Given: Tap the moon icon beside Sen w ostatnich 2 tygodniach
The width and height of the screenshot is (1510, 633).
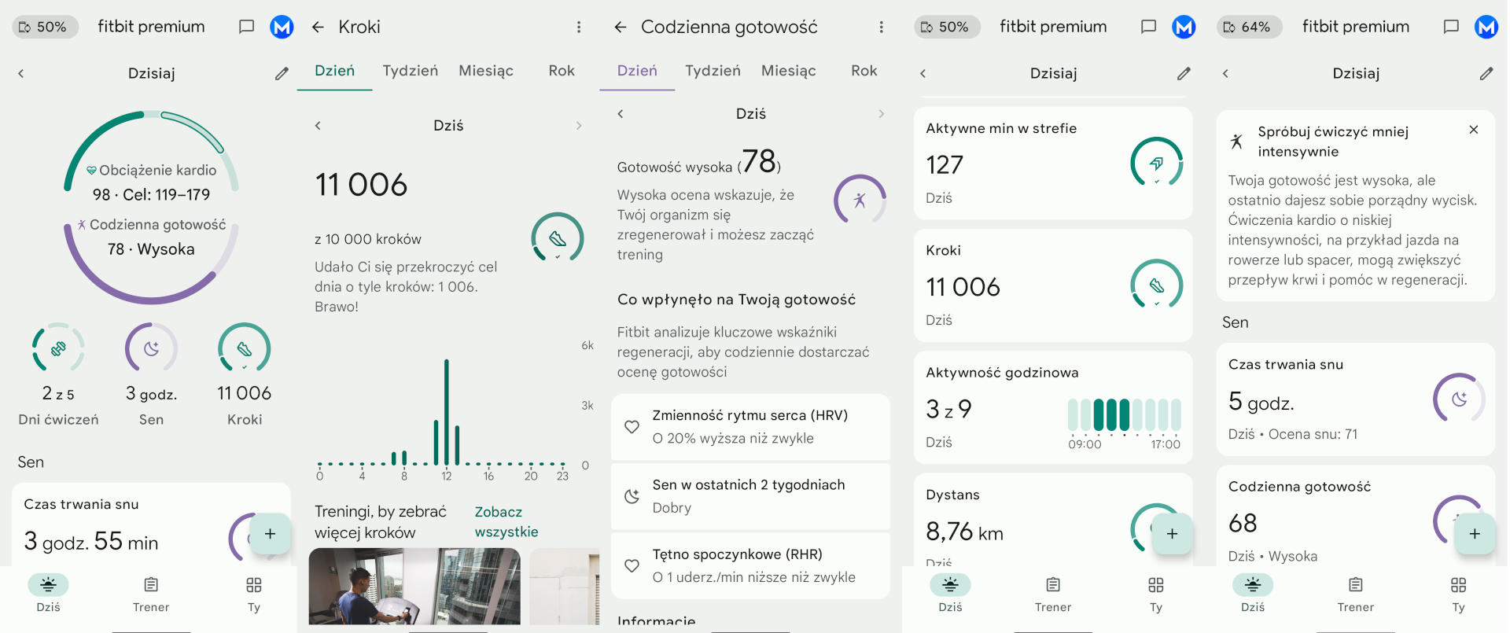Looking at the screenshot, I should click(632, 496).
